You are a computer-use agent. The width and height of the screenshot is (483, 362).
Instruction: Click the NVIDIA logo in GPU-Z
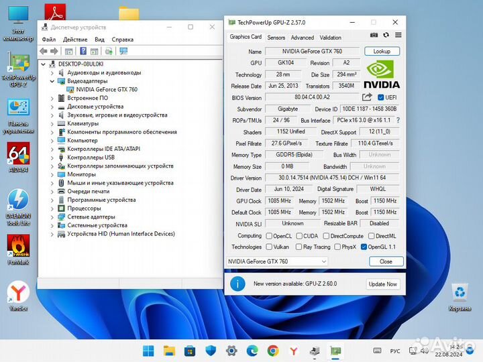coord(382,74)
